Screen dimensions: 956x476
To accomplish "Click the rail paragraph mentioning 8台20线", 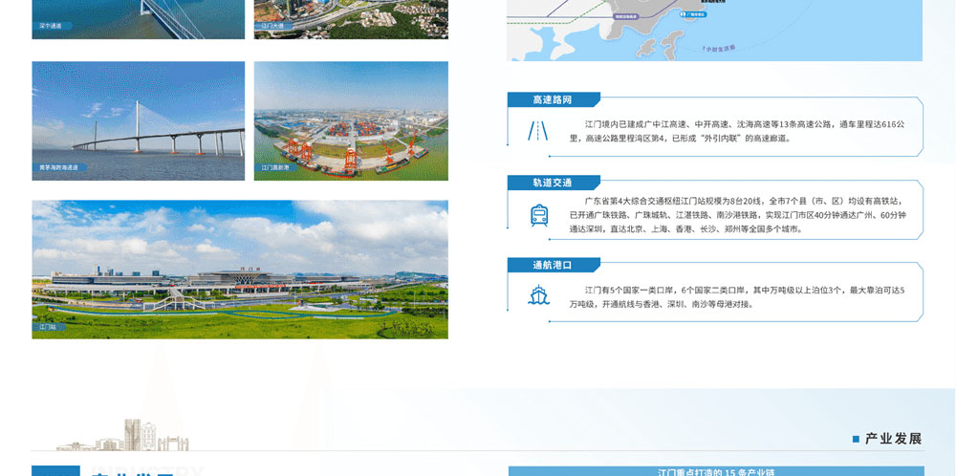I will (x=738, y=215).
